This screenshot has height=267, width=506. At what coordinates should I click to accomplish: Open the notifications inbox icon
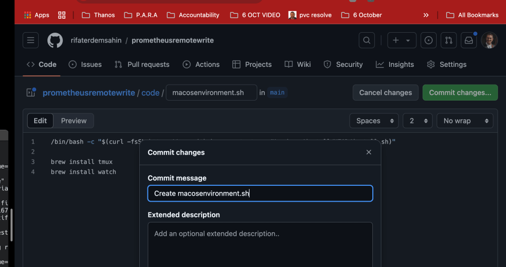(468, 40)
